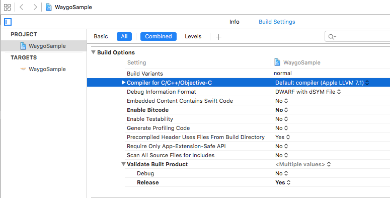
Task: Select the Scan All Source Files setting name
Action: click(171, 155)
